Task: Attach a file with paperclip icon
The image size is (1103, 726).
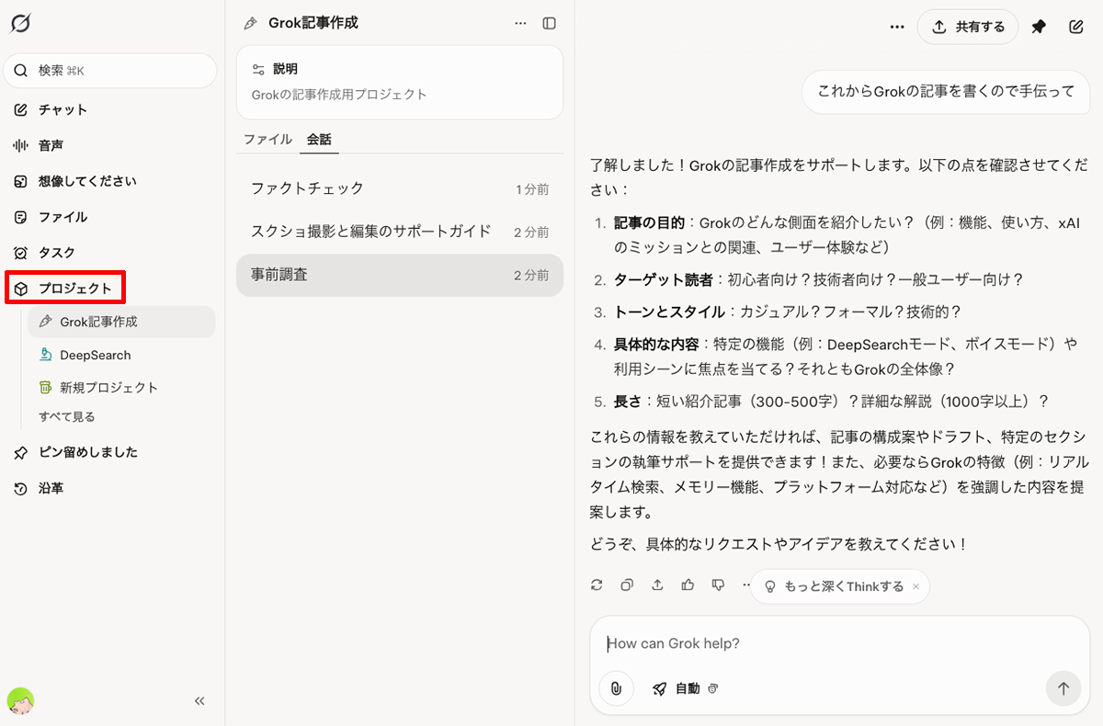Action: [x=617, y=688]
